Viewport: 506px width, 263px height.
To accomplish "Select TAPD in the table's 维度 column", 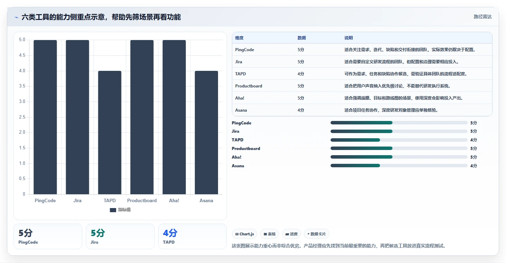I will (241, 74).
